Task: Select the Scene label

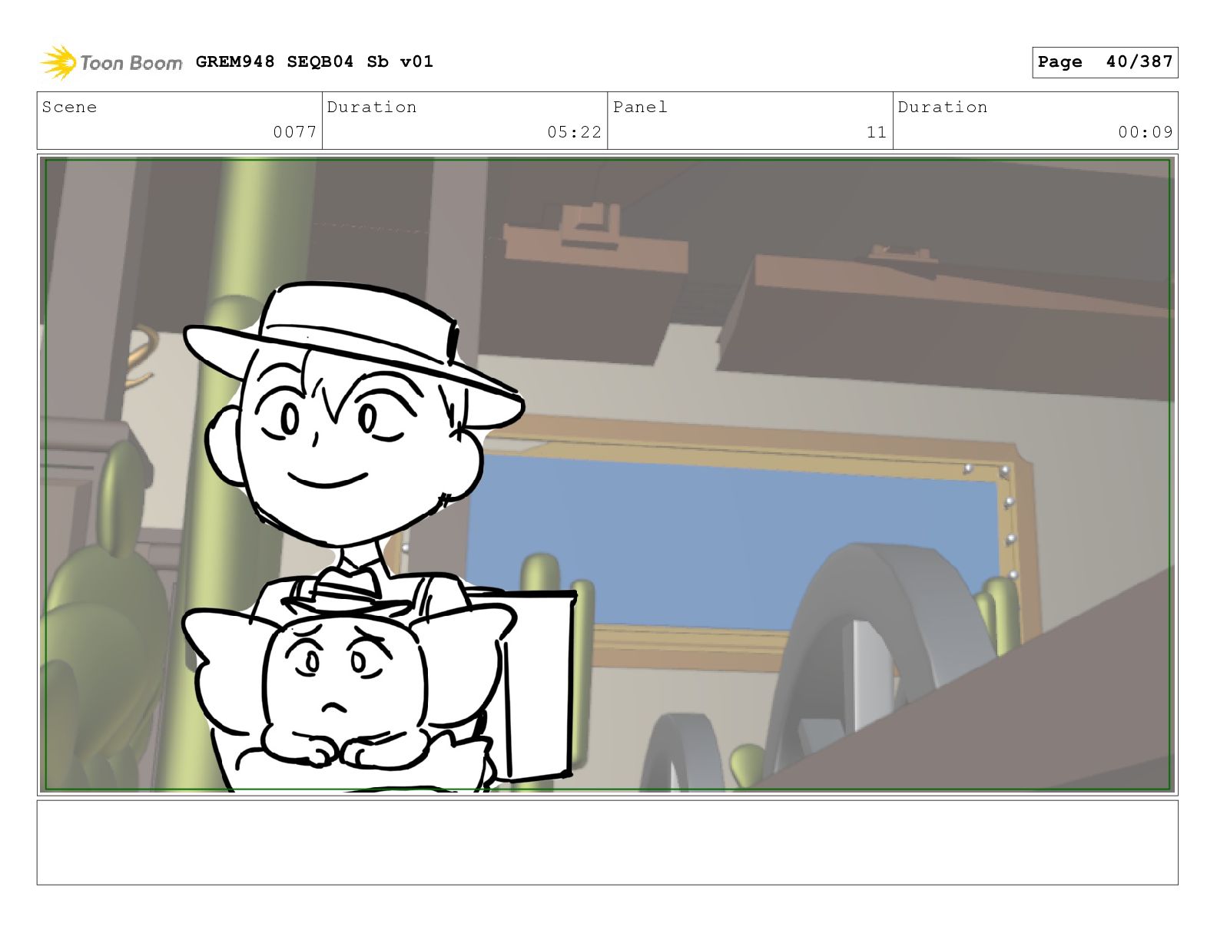Action: click(69, 107)
